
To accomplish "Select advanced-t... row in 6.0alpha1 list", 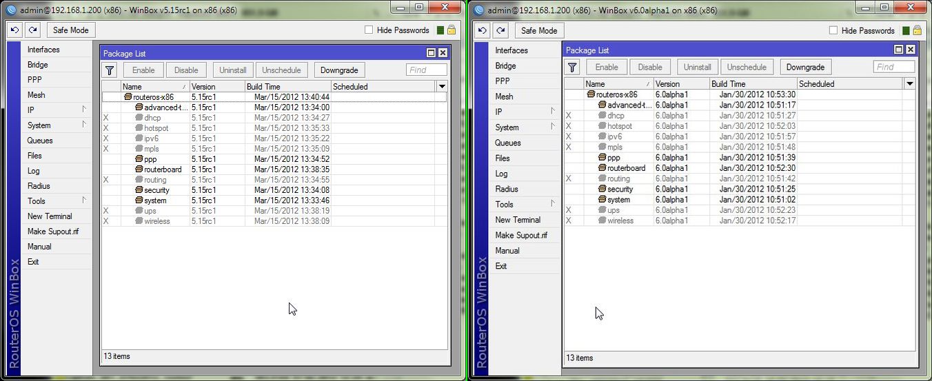I will [740, 105].
